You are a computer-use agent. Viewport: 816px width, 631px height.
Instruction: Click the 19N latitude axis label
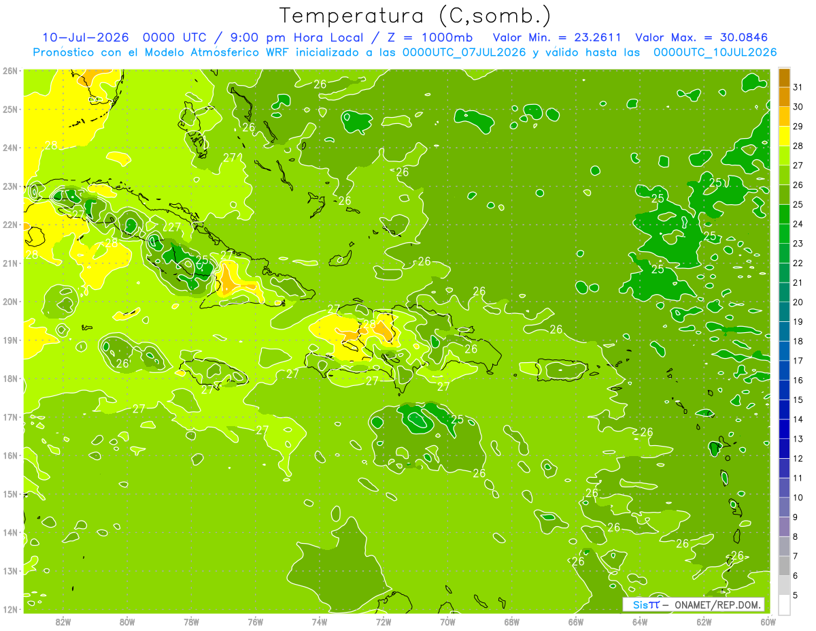[10, 340]
